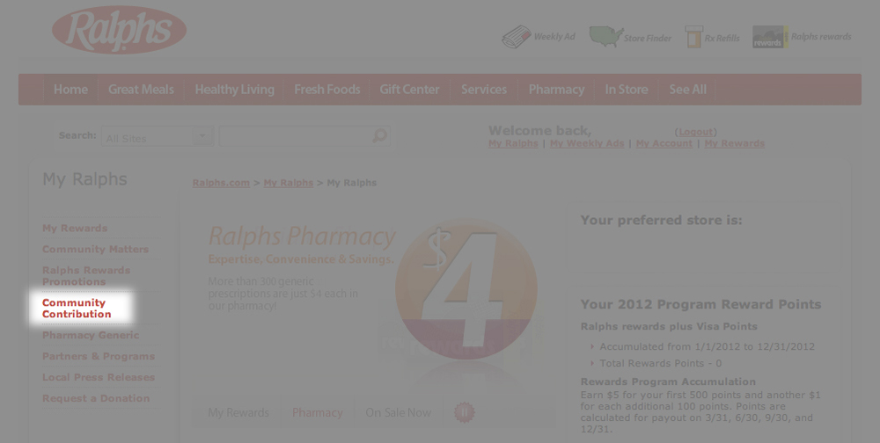880x443 pixels.
Task: Go to the Ralphs.com breadcrumb link
Action: (x=221, y=183)
